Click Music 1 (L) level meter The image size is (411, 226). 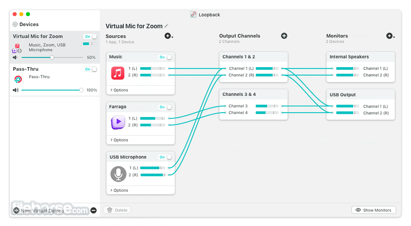click(153, 69)
